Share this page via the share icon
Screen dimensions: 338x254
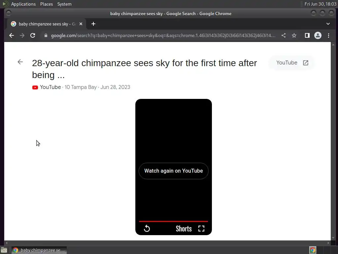(284, 35)
